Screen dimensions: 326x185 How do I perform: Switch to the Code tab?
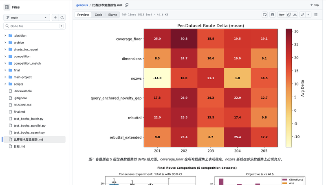click(98, 15)
